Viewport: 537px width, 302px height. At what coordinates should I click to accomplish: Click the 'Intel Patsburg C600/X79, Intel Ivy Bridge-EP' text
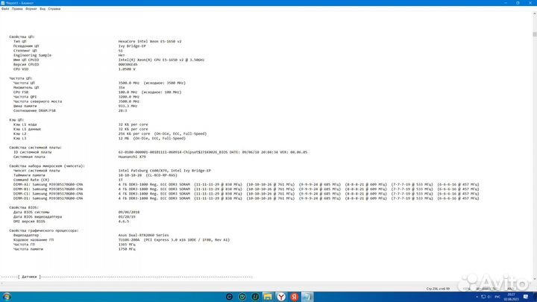click(x=165, y=171)
